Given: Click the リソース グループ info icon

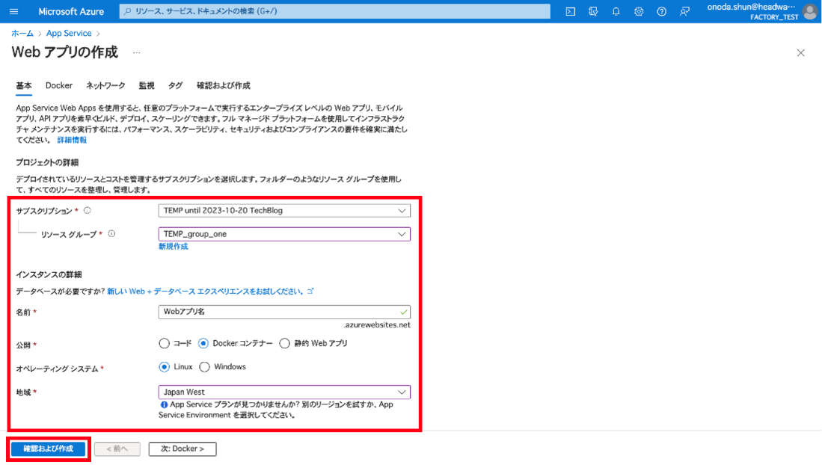Looking at the screenshot, I should pos(111,234).
